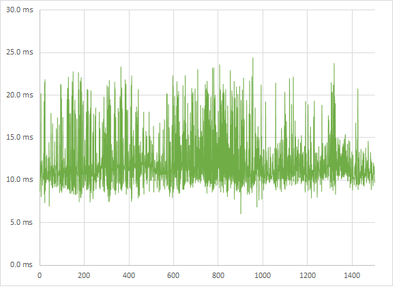The height and width of the screenshot is (293, 399).
Task: Click the 800 horizontal axis label
Action: [218, 275]
